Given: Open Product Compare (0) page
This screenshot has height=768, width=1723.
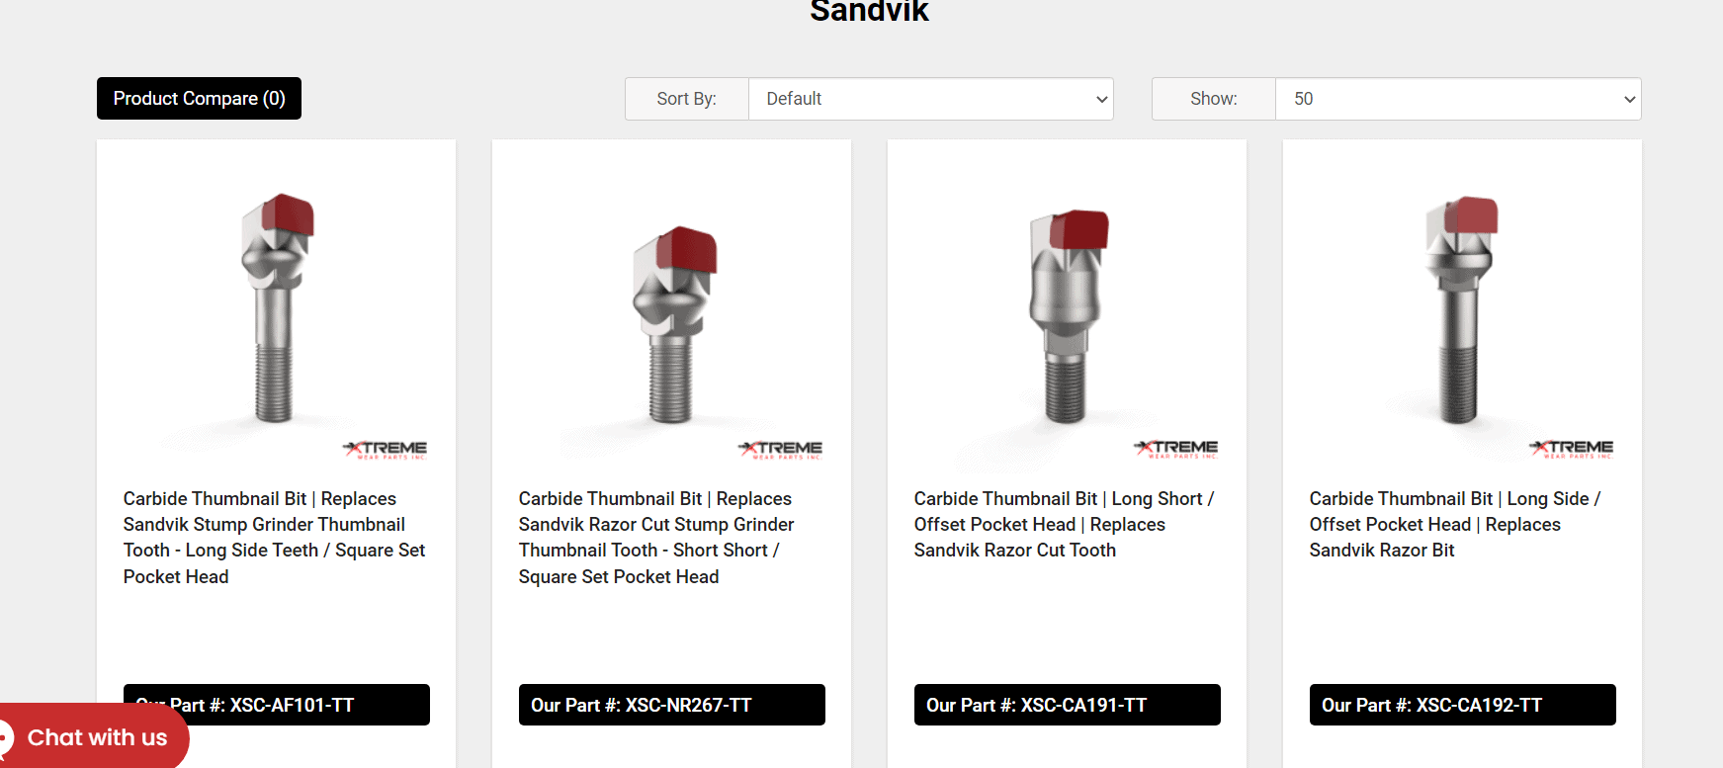Looking at the screenshot, I should tap(199, 99).
